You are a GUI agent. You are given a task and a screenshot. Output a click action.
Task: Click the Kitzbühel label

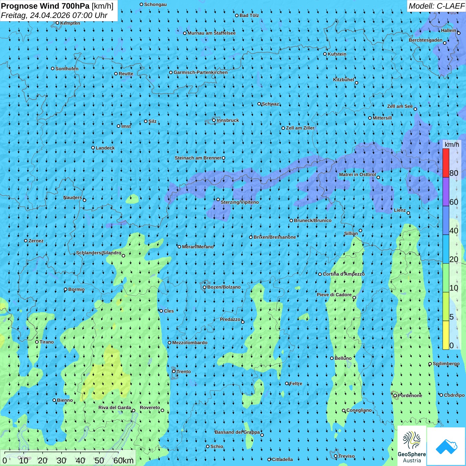coord(344,80)
